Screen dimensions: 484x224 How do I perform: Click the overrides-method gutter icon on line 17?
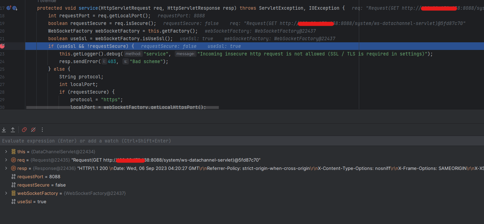click(x=9, y=8)
